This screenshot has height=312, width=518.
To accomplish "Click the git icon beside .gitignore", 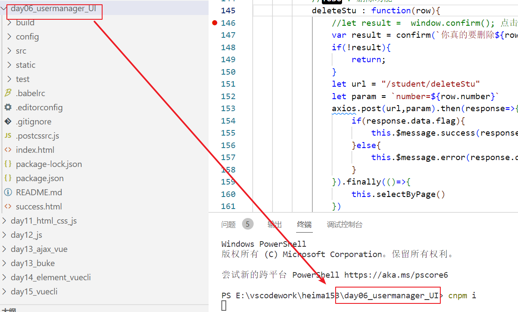I will pos(8,121).
